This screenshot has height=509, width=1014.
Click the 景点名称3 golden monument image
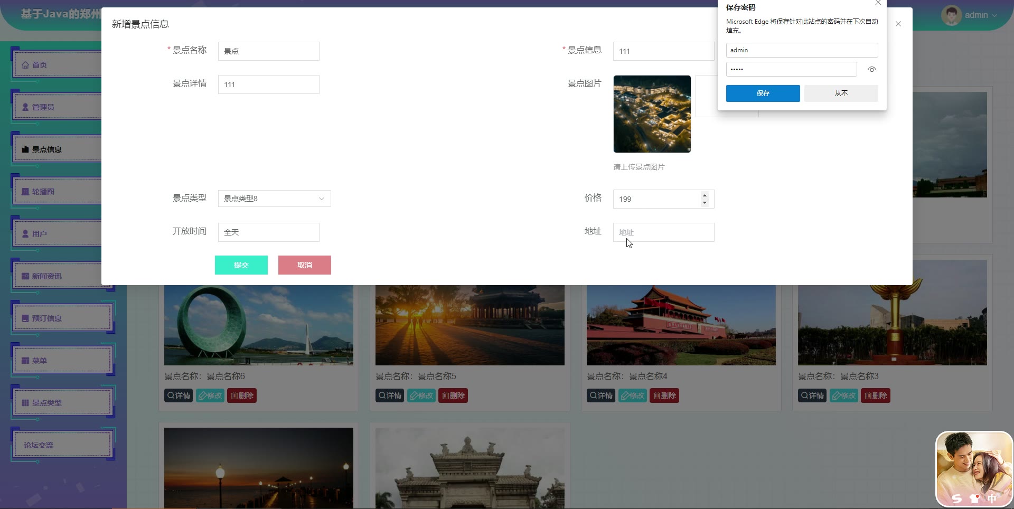click(x=893, y=325)
